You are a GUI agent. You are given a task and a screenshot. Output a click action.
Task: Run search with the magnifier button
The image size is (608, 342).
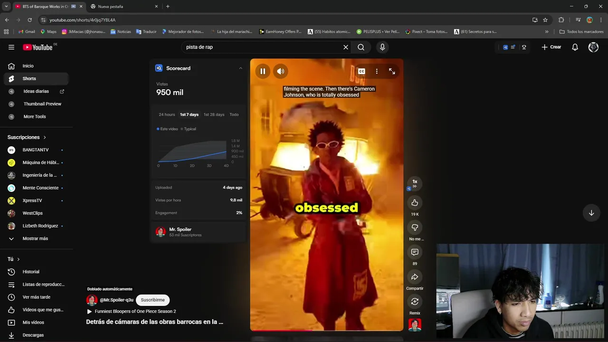[361, 47]
